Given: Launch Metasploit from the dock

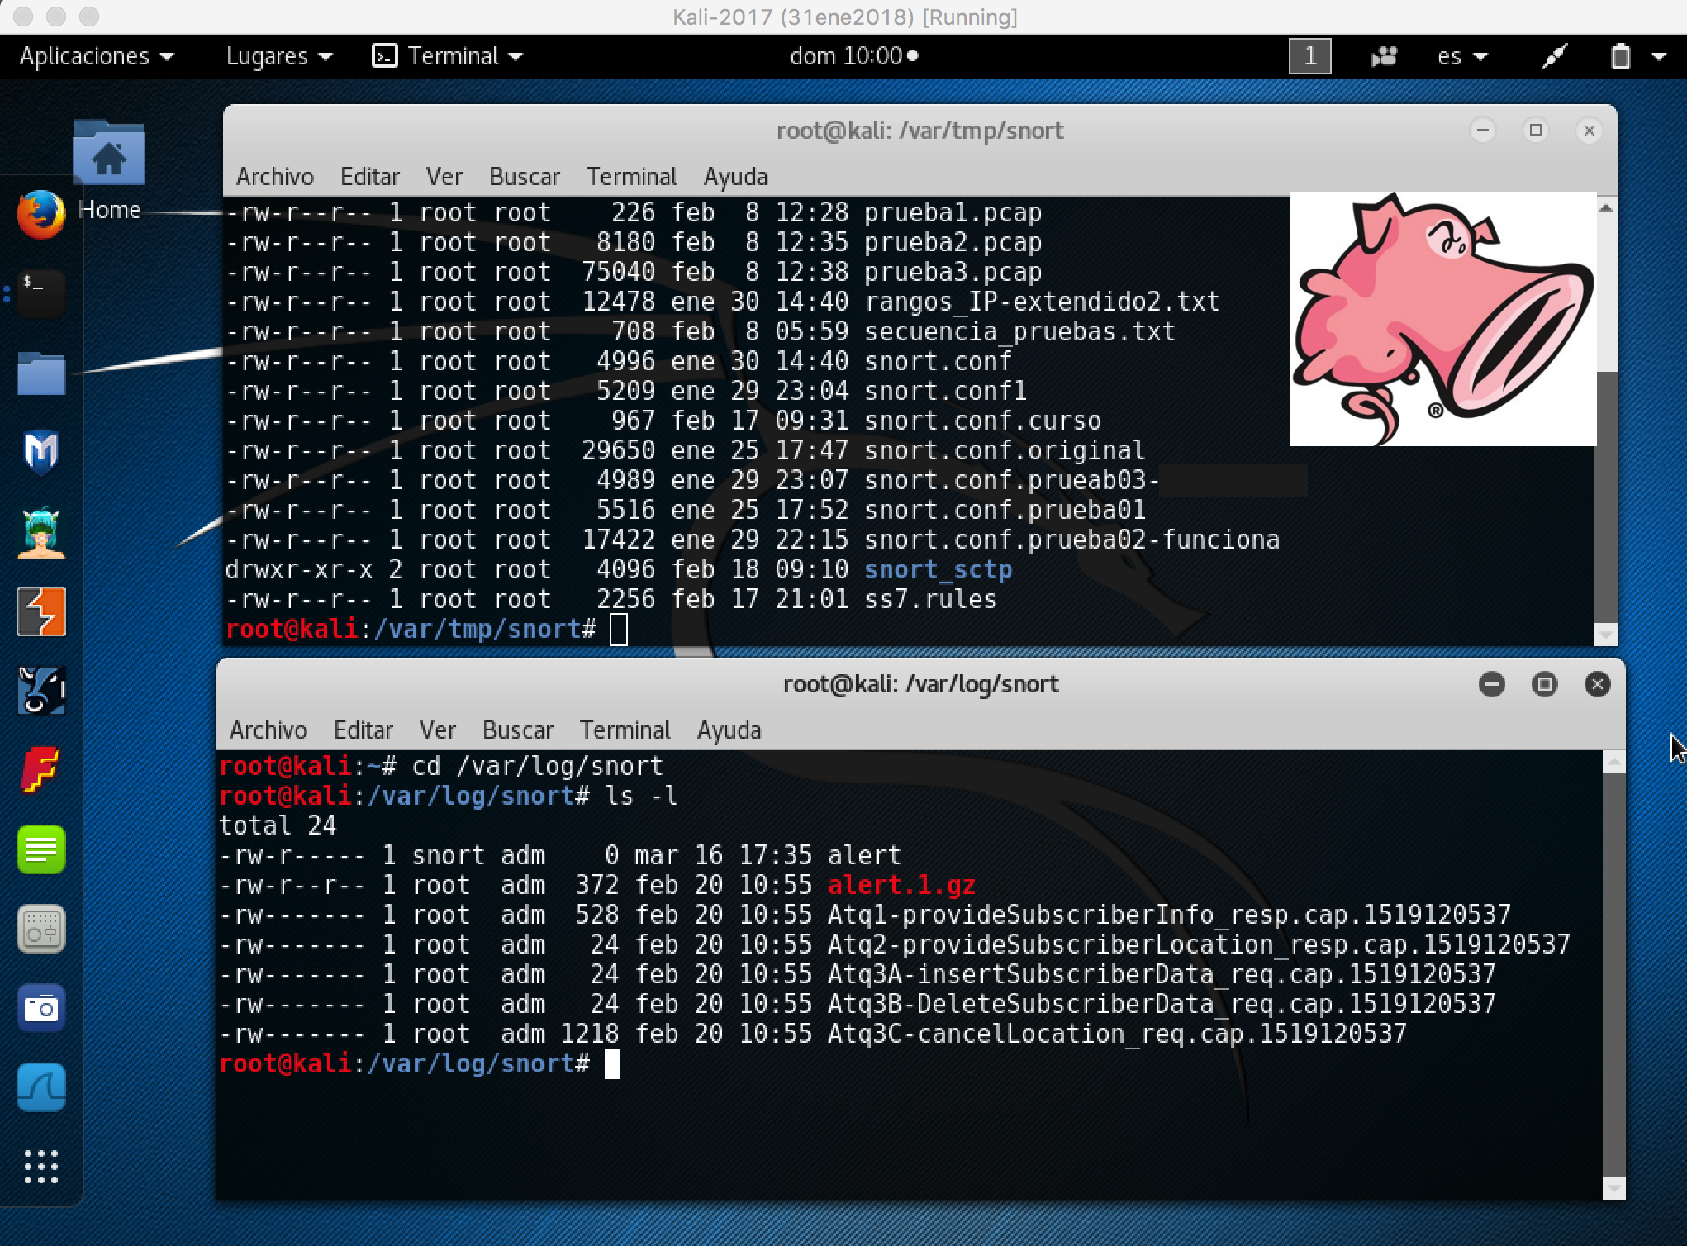Looking at the screenshot, I should click(x=40, y=452).
